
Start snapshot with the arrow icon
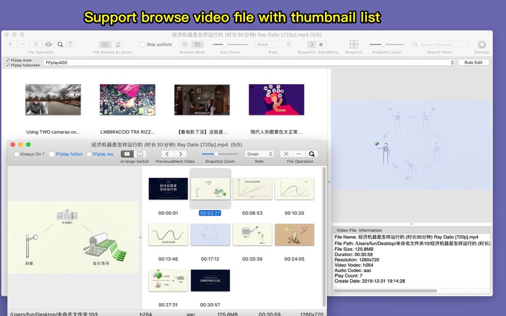click(x=312, y=45)
